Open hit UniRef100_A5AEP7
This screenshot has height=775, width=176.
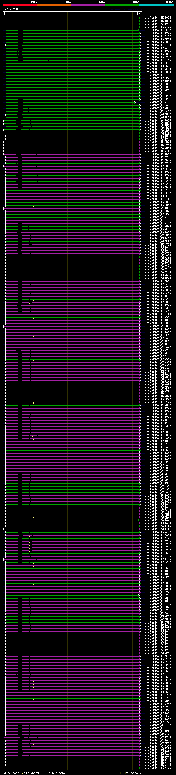coord(158,30)
